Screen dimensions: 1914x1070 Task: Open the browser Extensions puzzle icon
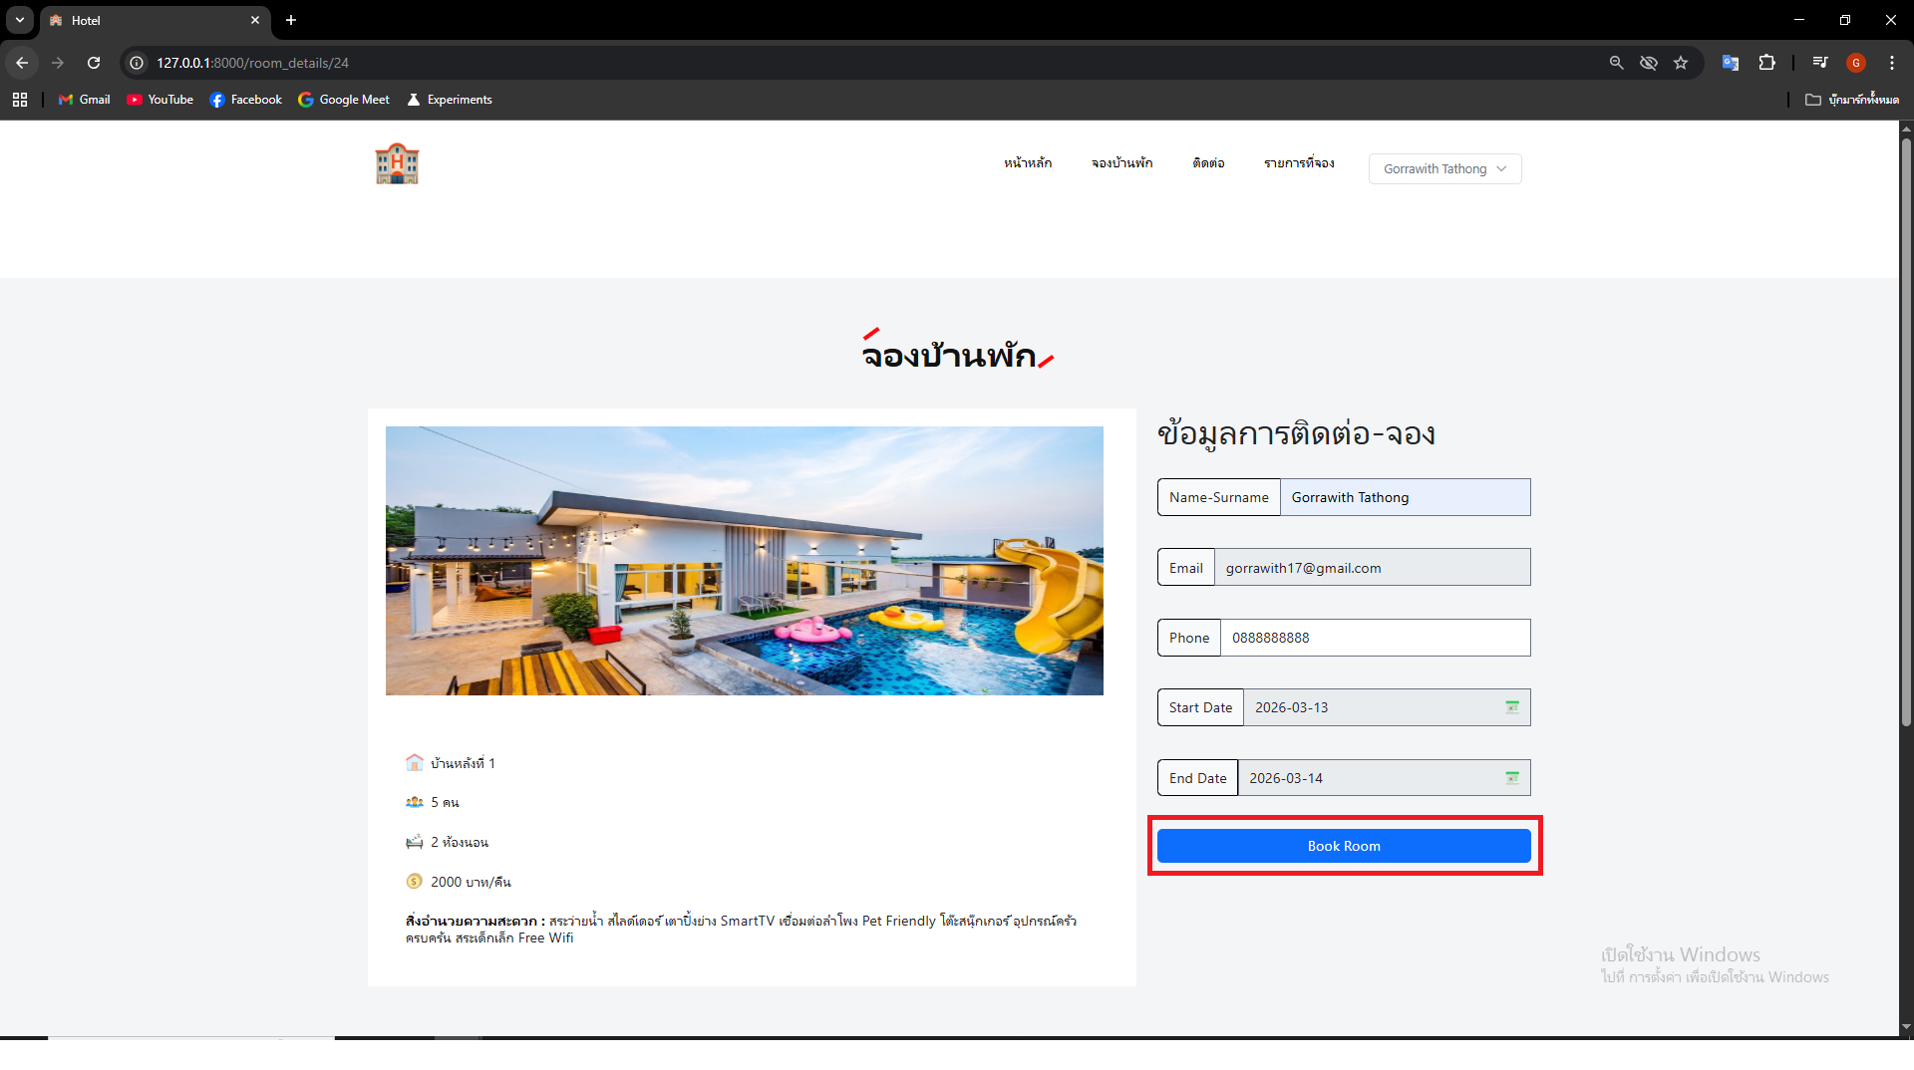tap(1766, 63)
